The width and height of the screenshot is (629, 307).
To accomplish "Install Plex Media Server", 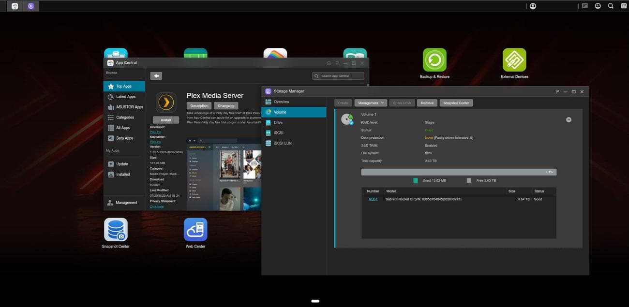I will pyautogui.click(x=165, y=119).
